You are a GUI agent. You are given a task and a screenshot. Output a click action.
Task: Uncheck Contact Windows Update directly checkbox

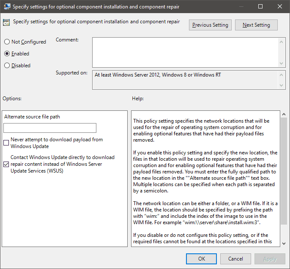pos(6,164)
